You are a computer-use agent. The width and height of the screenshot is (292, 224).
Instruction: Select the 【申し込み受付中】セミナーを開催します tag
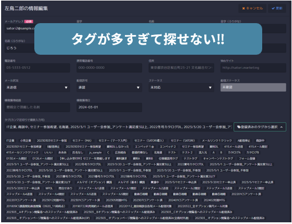click(84, 159)
